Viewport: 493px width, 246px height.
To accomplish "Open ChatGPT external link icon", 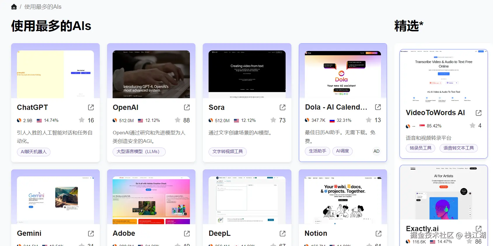I will (x=91, y=107).
